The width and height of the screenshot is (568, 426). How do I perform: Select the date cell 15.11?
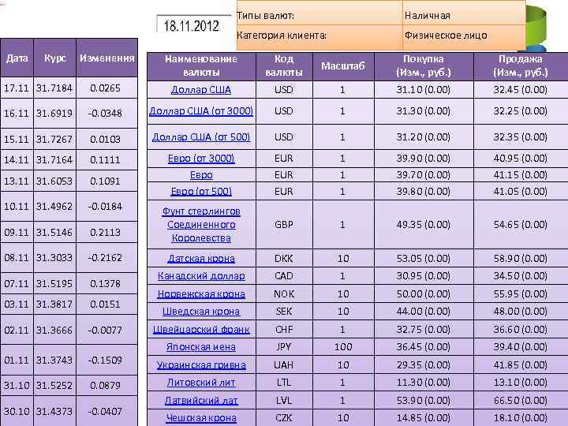pos(17,139)
